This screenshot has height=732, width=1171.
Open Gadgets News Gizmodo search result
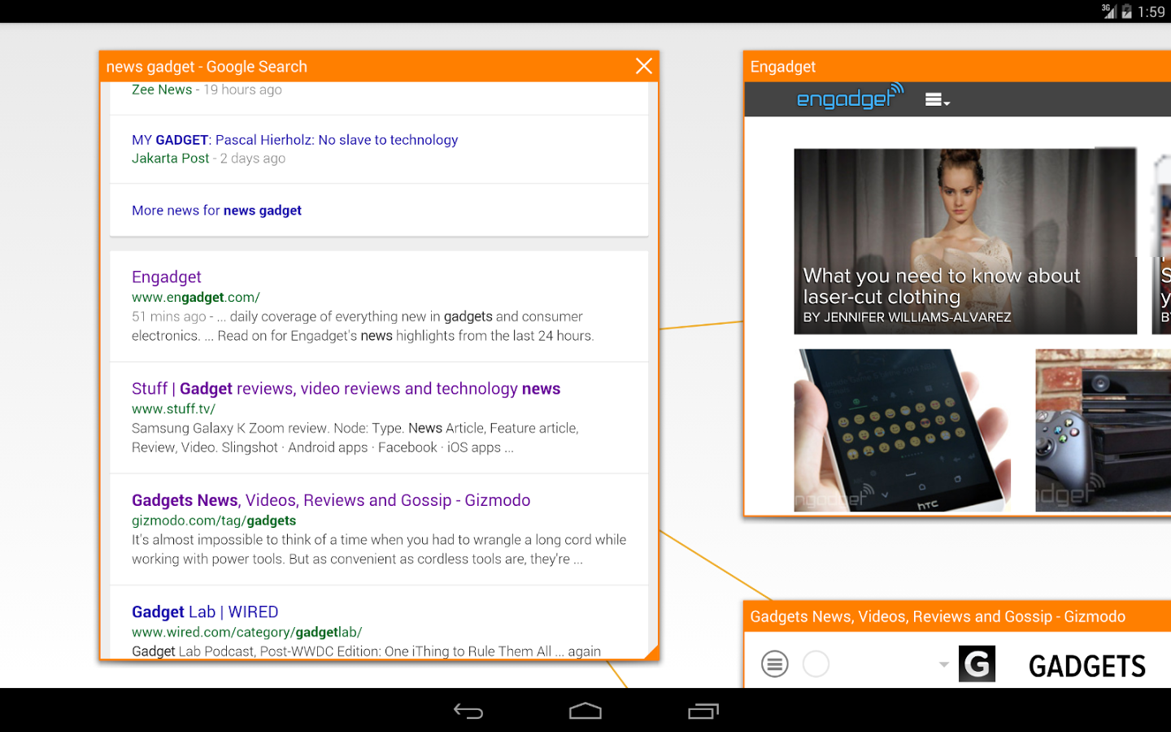[x=331, y=500]
